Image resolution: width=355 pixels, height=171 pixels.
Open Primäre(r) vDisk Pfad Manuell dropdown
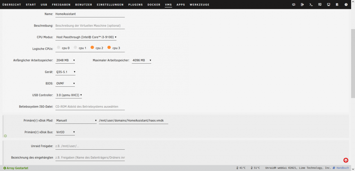(76, 121)
